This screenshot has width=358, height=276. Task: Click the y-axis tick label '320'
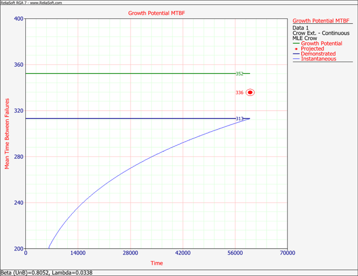click(19, 111)
